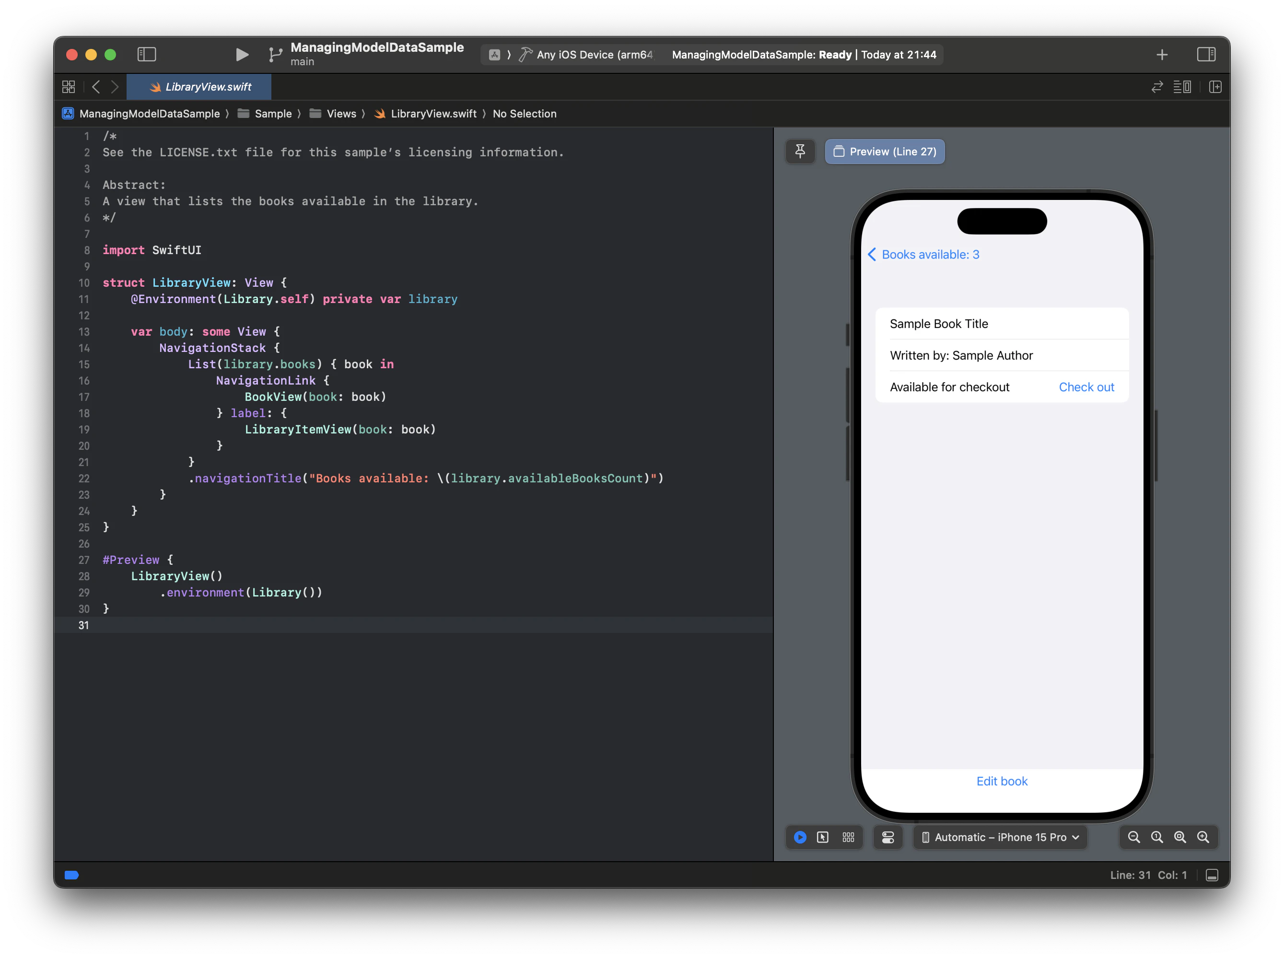Select the Preview (Line 27) button
This screenshot has height=959, width=1284.
[x=885, y=152]
